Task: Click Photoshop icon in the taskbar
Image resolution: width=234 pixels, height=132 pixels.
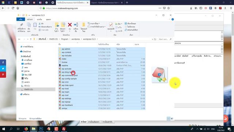Action: (x=41, y=129)
